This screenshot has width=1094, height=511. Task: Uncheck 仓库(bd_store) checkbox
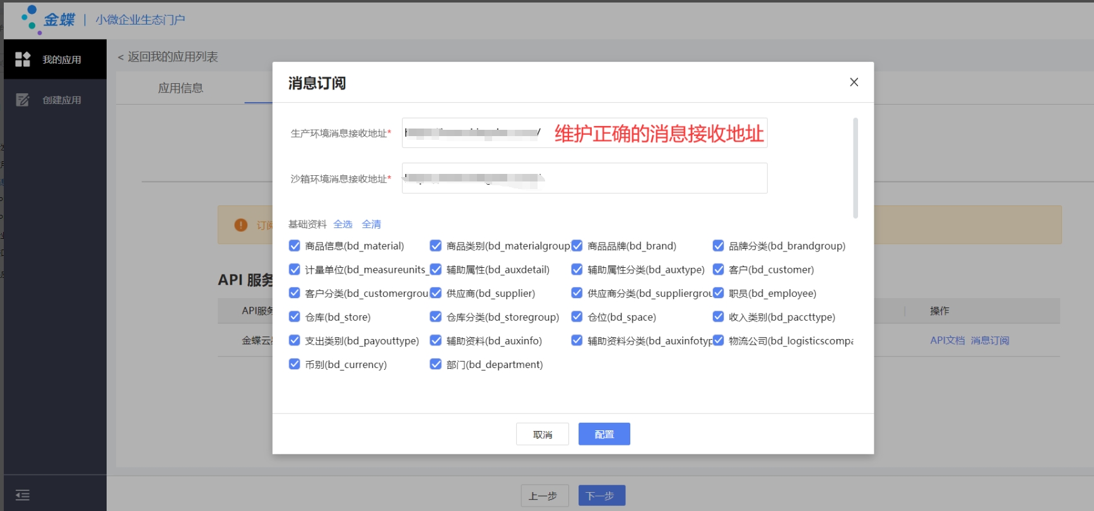[295, 317]
